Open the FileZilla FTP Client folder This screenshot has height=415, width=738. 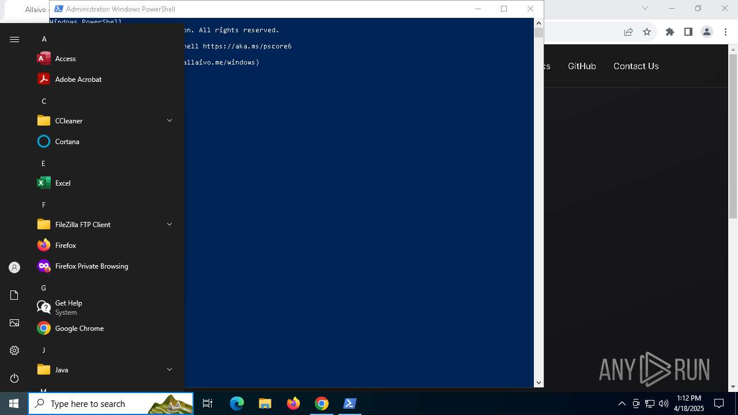107,224
